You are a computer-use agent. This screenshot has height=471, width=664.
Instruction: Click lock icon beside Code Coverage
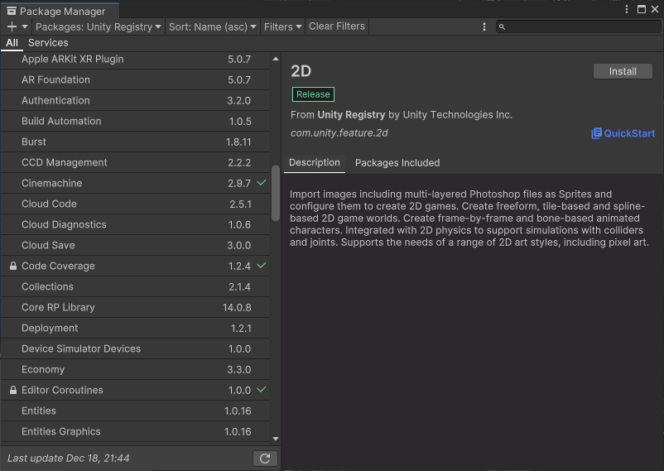pyautogui.click(x=13, y=266)
